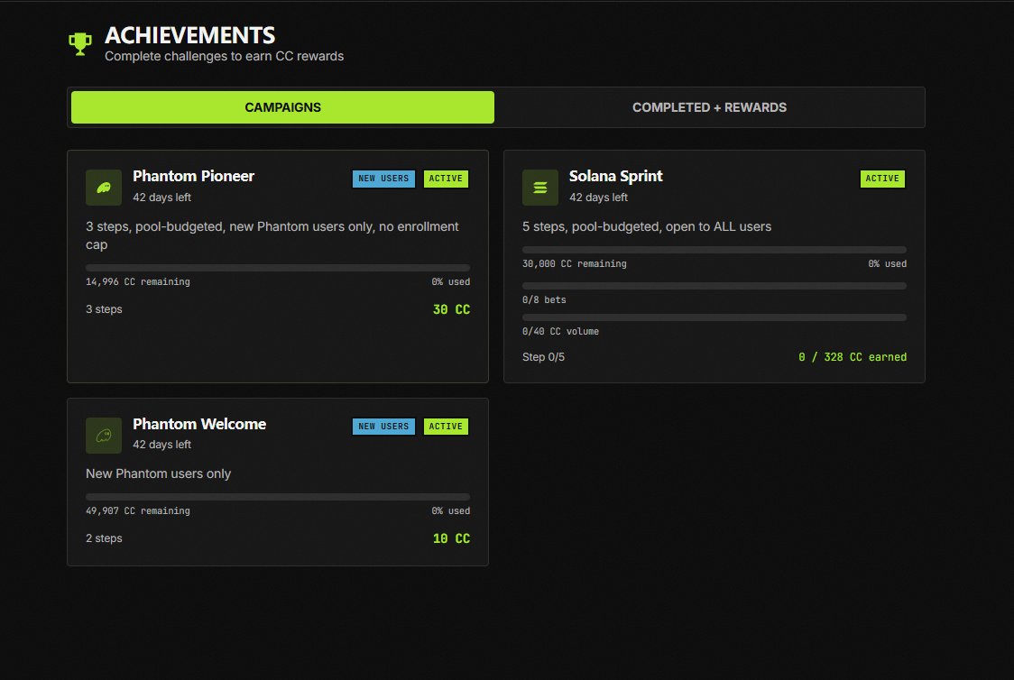Click the trophy icon beside Achievements

pyautogui.click(x=80, y=44)
